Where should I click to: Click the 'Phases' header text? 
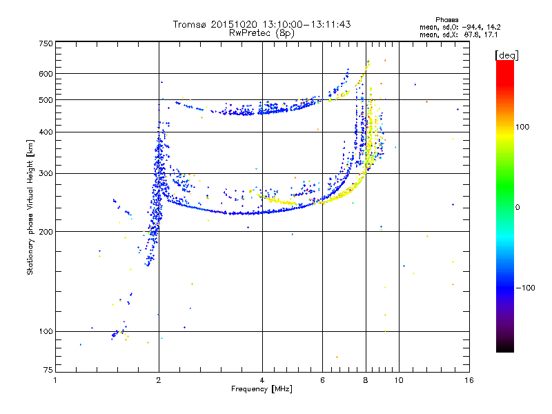point(446,20)
